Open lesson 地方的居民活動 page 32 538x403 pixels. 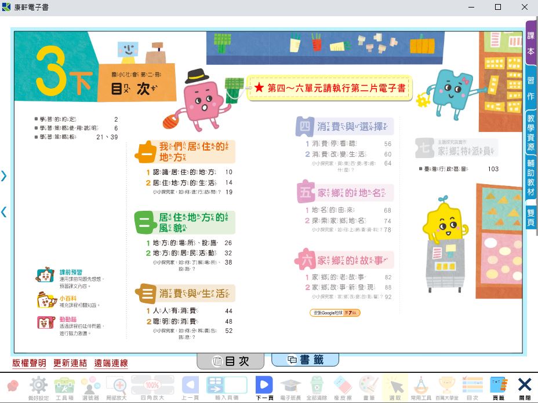tap(190, 253)
